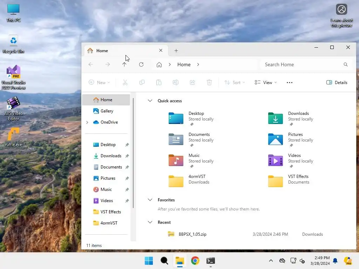Select the Recycle Bin desktop icon
359x269 pixels.
[x=14, y=44]
